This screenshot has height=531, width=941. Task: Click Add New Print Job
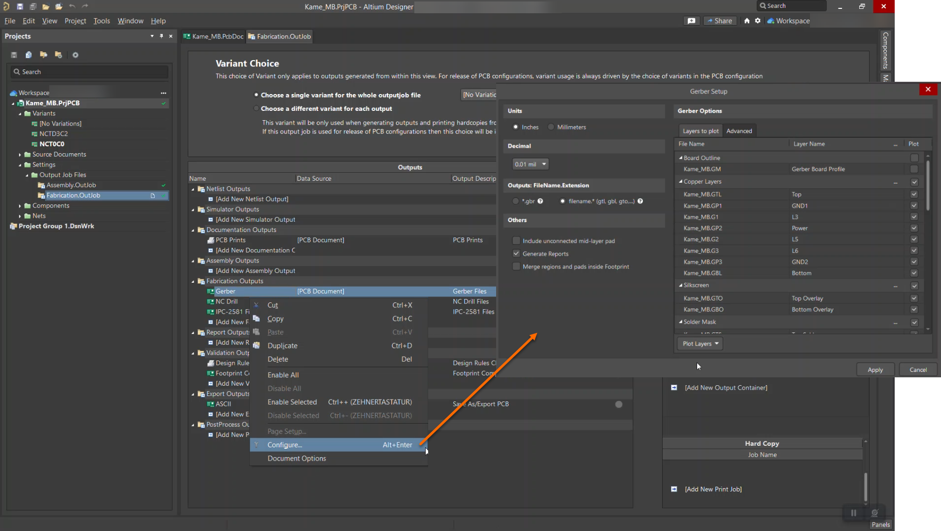(x=713, y=489)
